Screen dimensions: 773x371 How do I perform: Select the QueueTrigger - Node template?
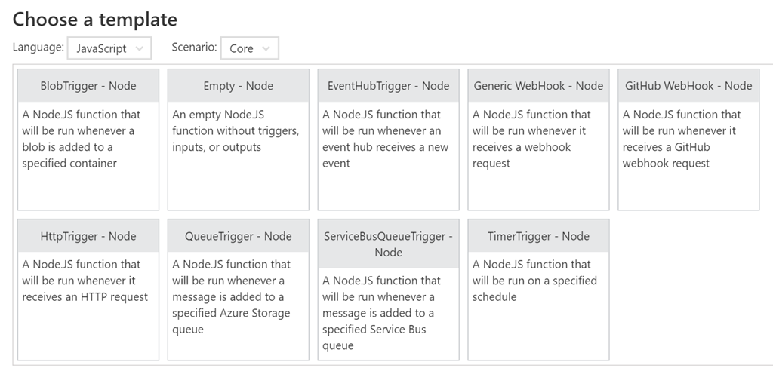[238, 236]
